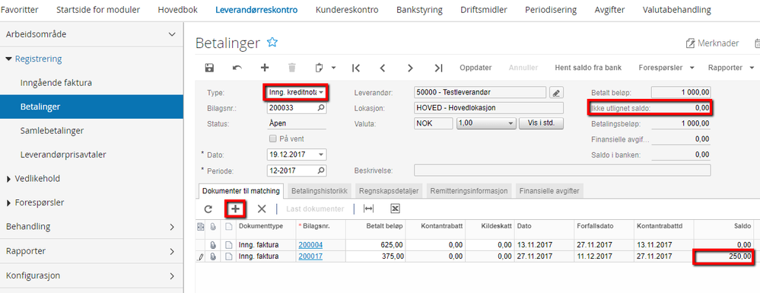The width and height of the screenshot is (760, 293).
Task: Click Hent saldo fra bank
Action: pyautogui.click(x=588, y=68)
